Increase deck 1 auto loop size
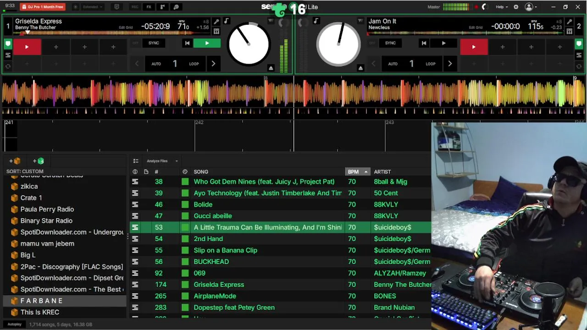 point(213,64)
